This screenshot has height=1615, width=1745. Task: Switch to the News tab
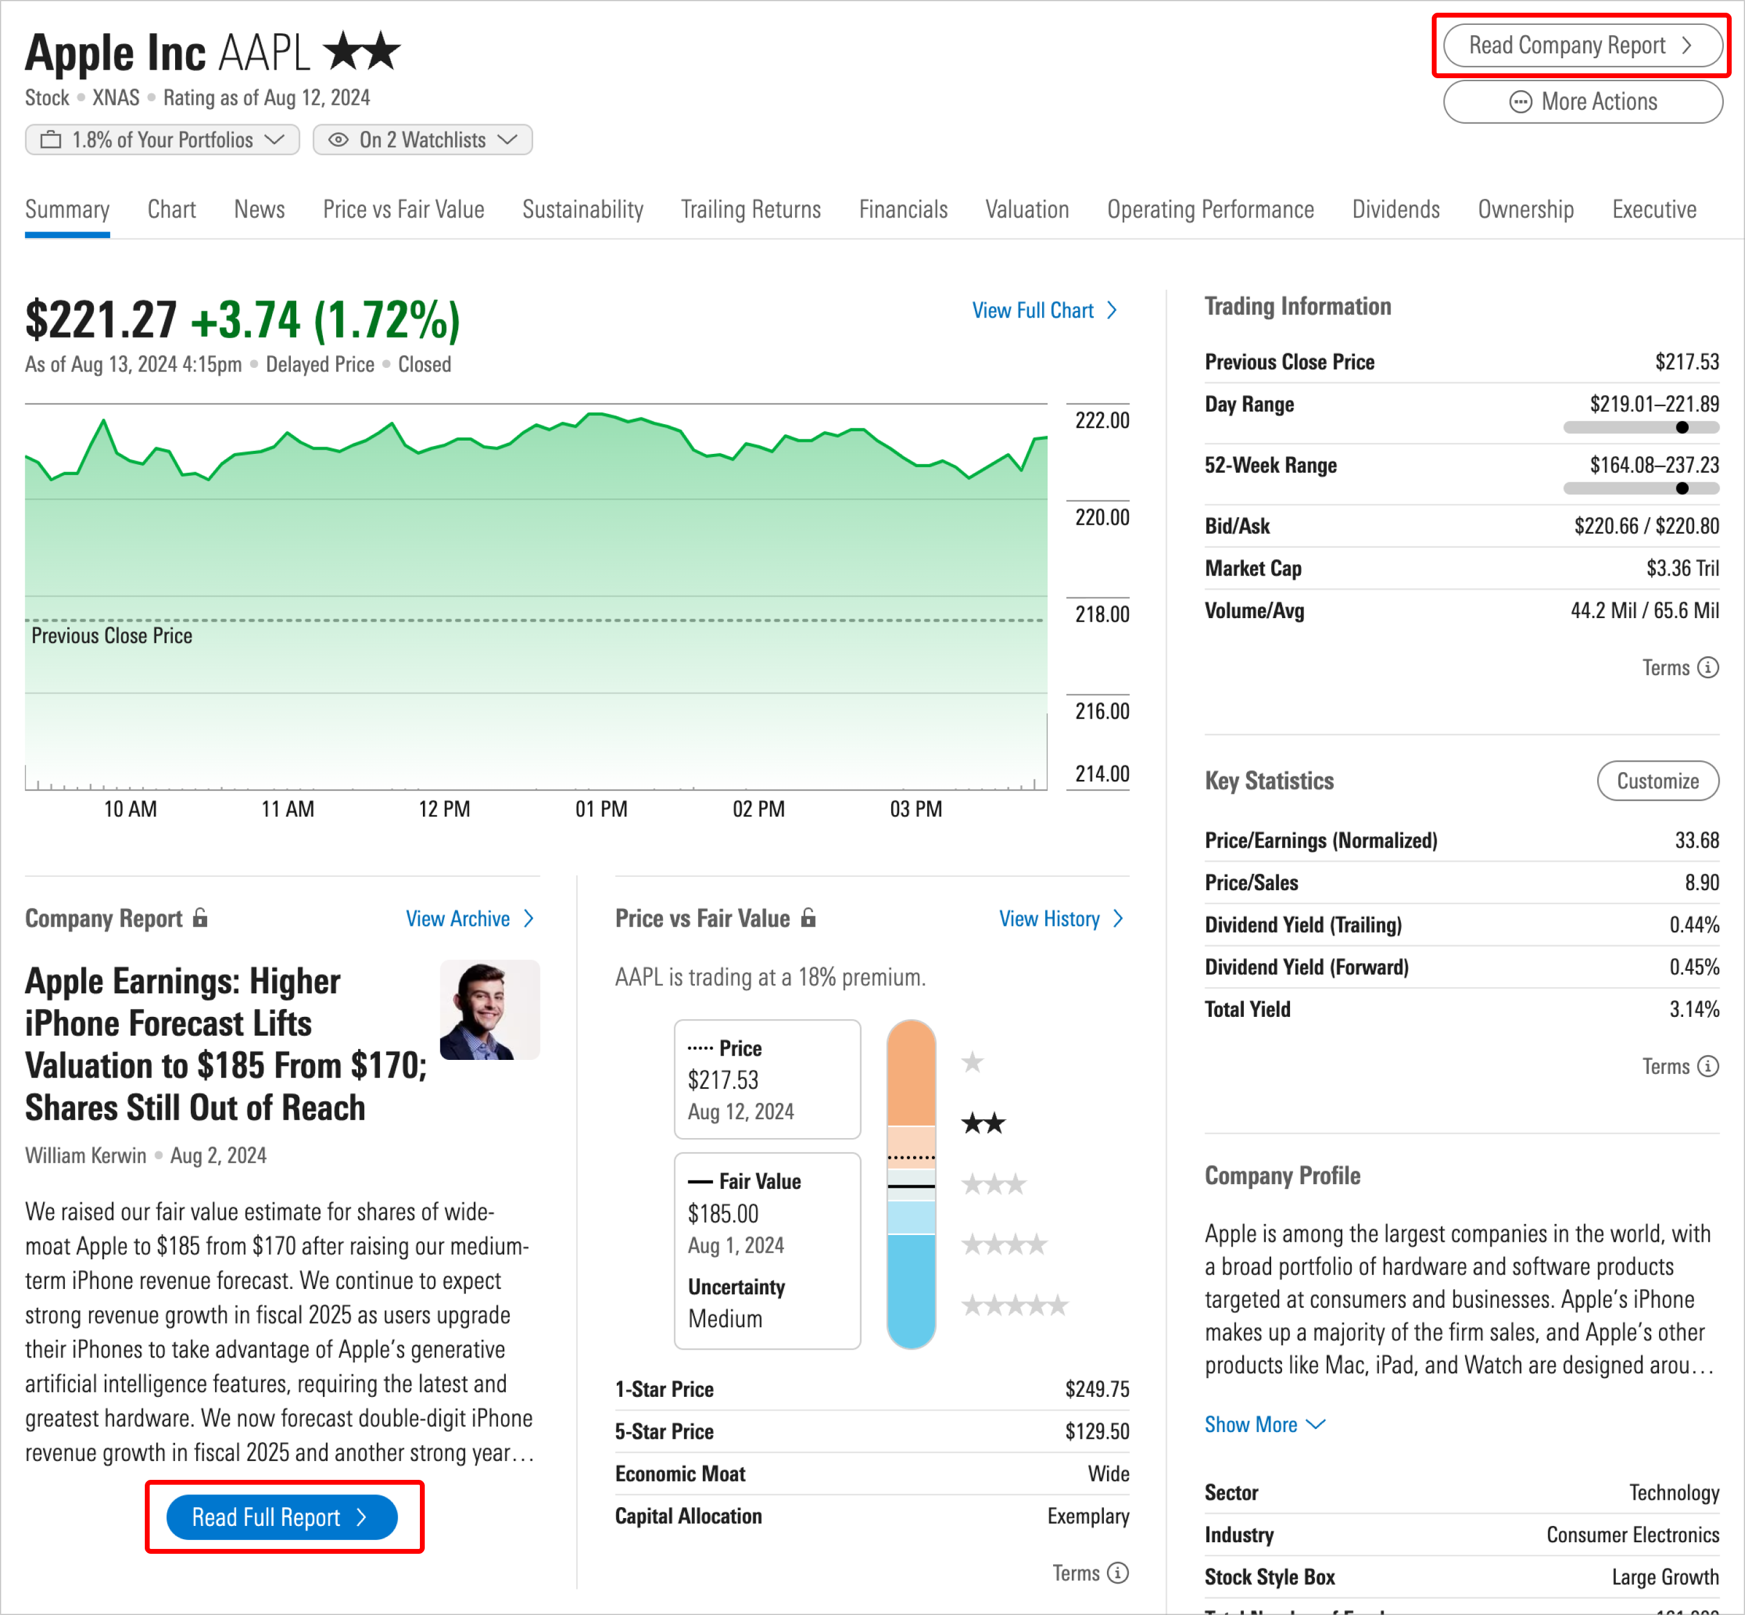point(259,210)
